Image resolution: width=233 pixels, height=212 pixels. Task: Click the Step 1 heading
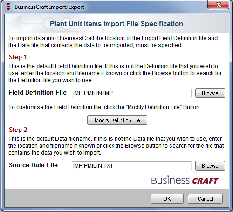click(x=18, y=57)
